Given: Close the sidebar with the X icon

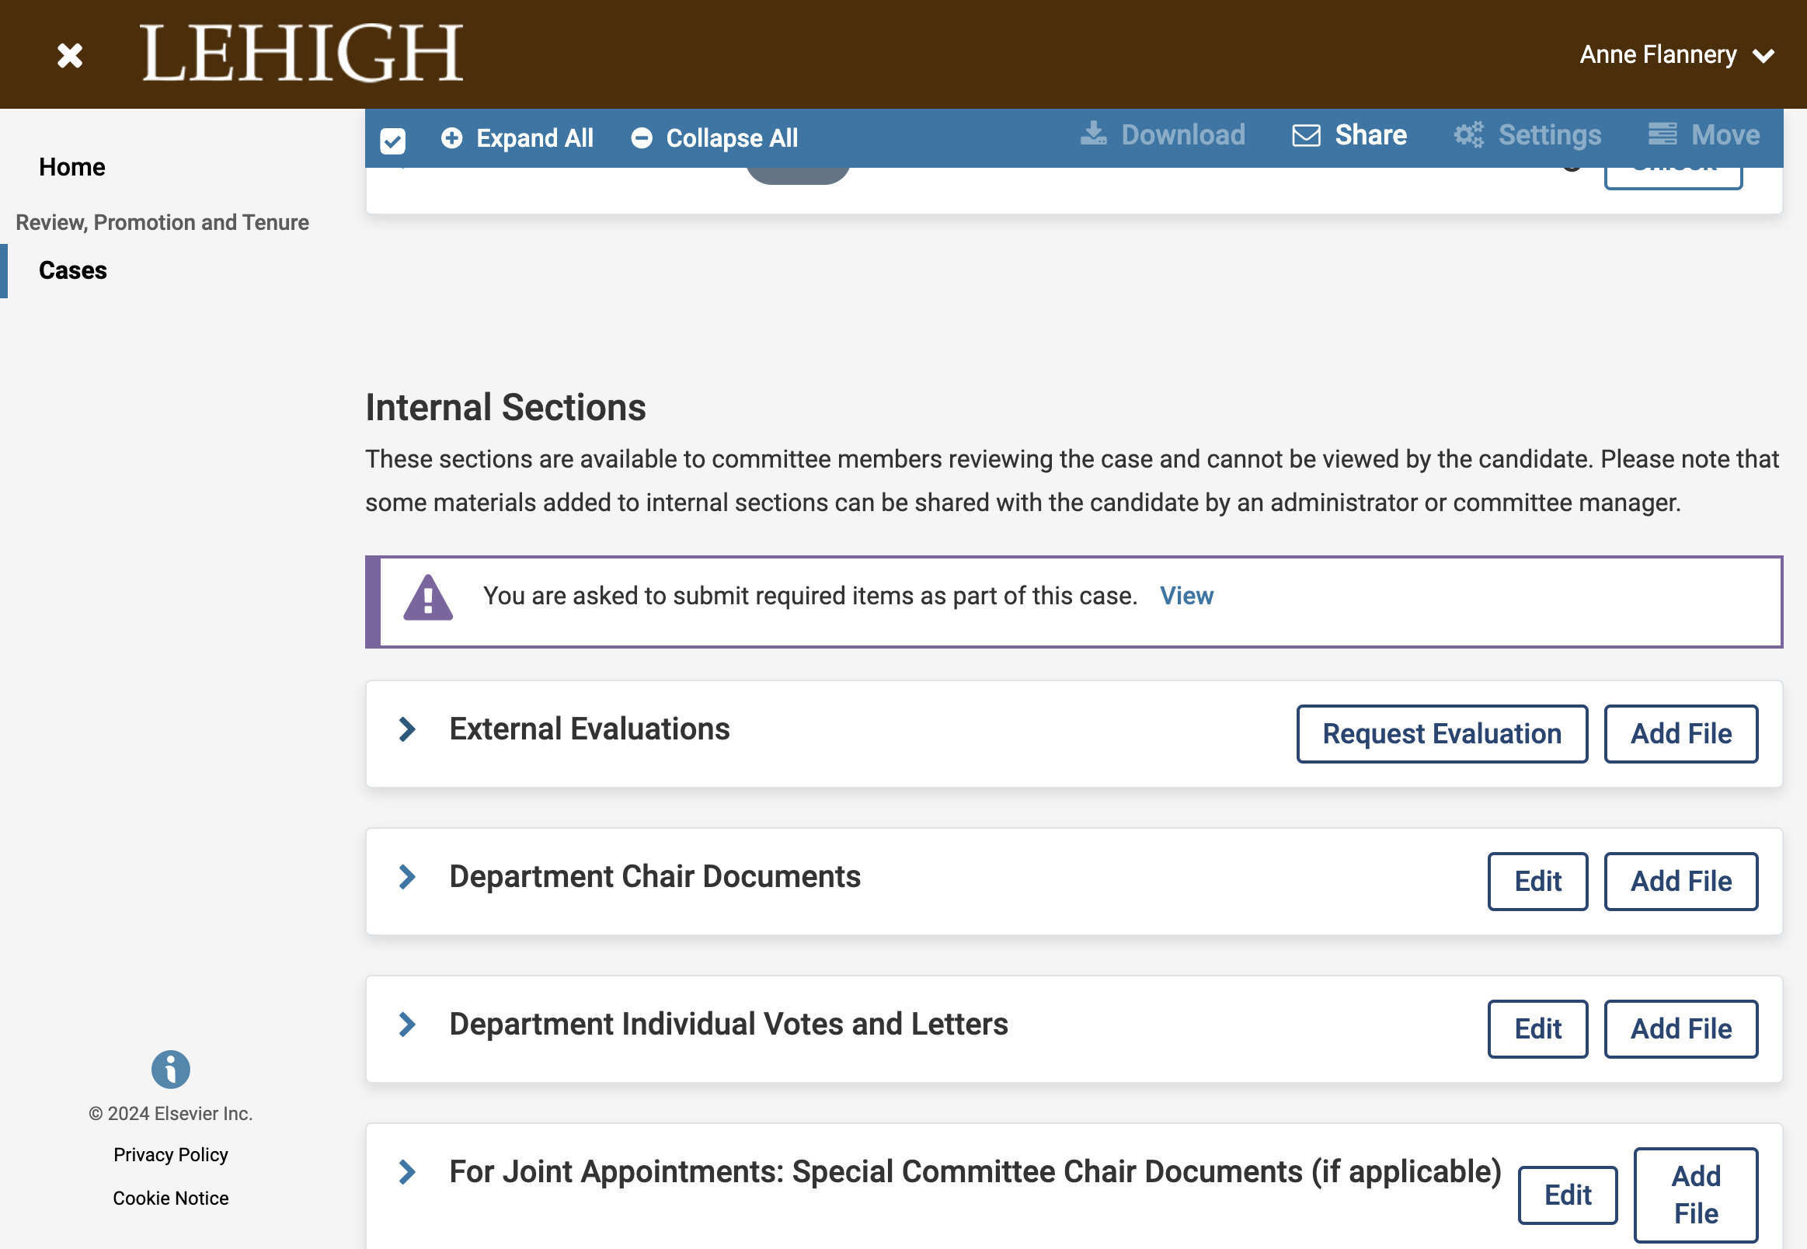Looking at the screenshot, I should [x=70, y=55].
